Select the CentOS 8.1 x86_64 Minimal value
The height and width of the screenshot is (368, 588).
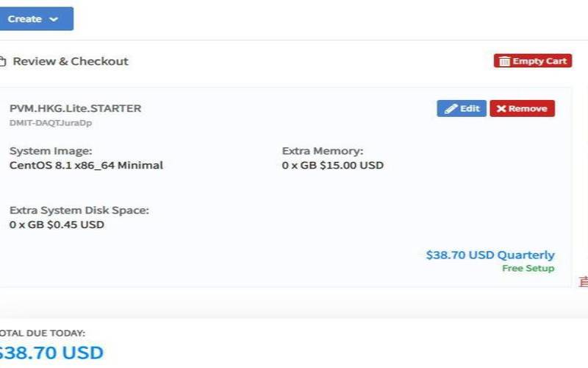(86, 166)
